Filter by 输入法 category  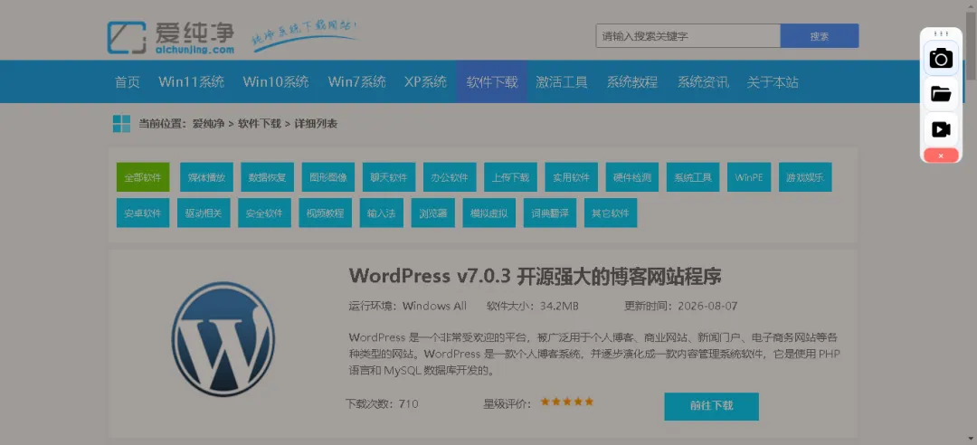coord(382,213)
